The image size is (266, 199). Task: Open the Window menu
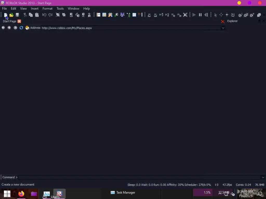point(74,9)
